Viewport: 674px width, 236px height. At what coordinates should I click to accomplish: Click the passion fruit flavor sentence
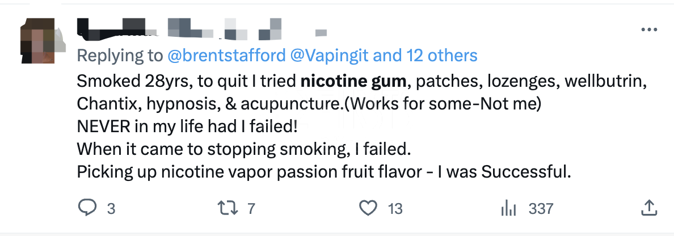pos(323,172)
